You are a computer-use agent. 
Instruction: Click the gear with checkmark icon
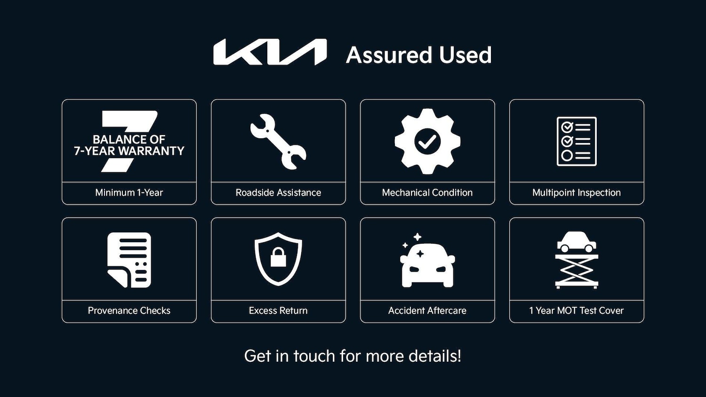click(427, 141)
